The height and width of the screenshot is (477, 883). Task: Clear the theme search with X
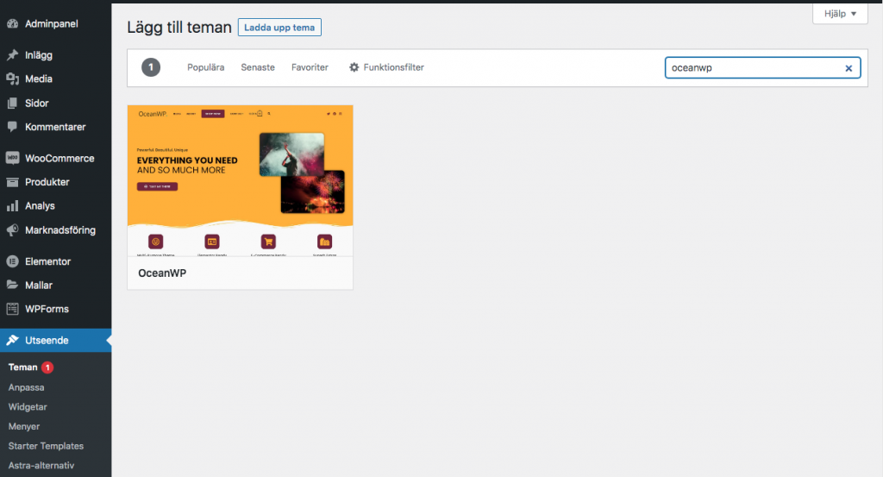[849, 68]
